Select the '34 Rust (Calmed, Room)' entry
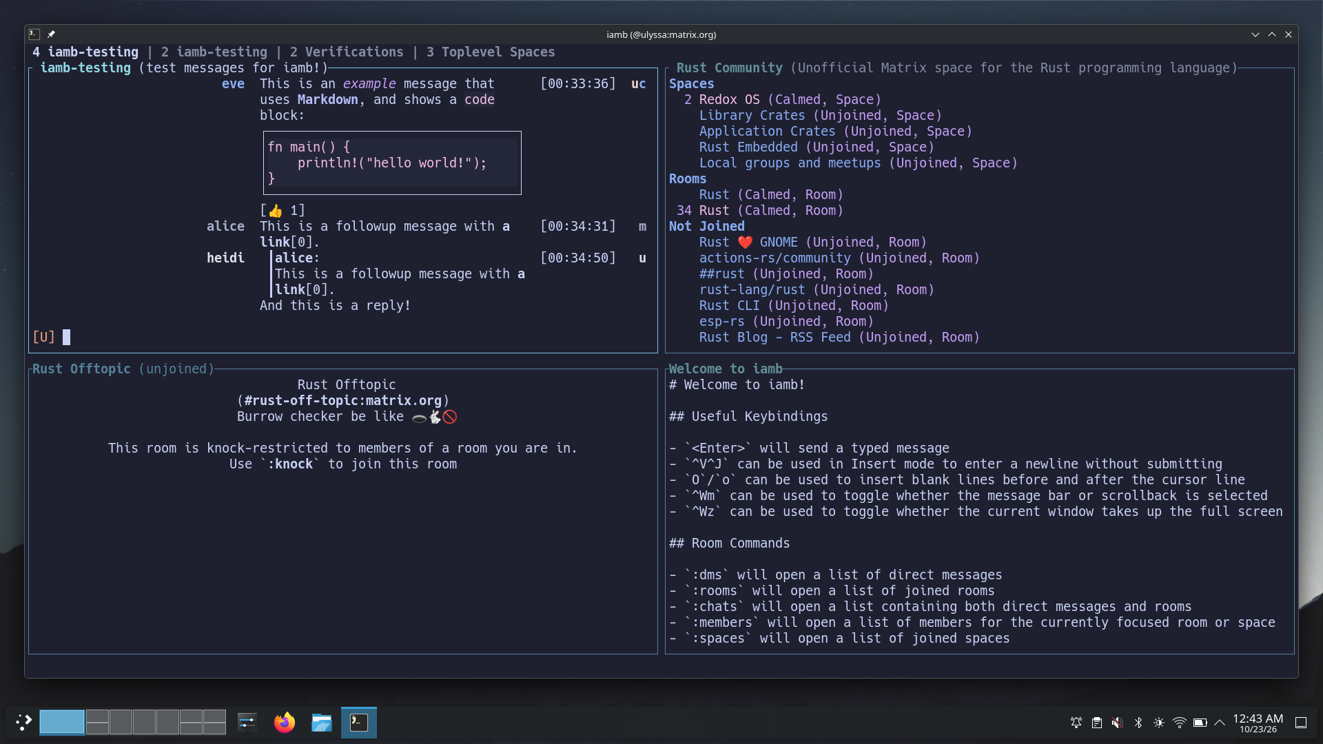Image resolution: width=1323 pixels, height=744 pixels. click(760, 210)
